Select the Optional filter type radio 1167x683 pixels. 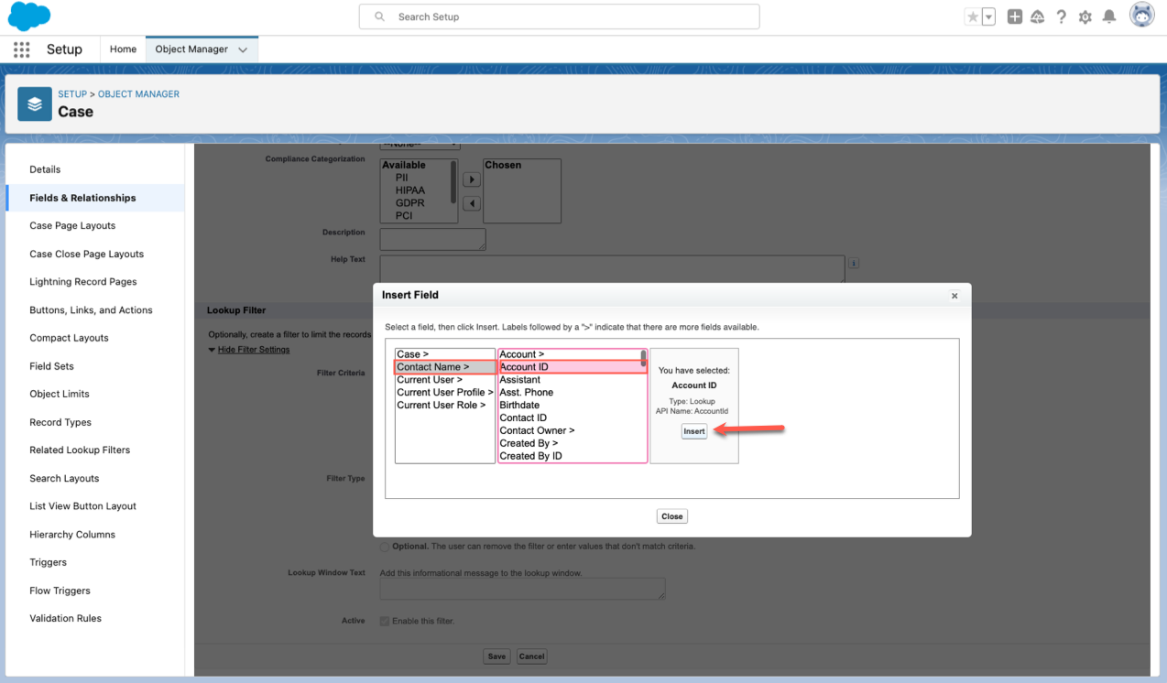click(x=385, y=547)
